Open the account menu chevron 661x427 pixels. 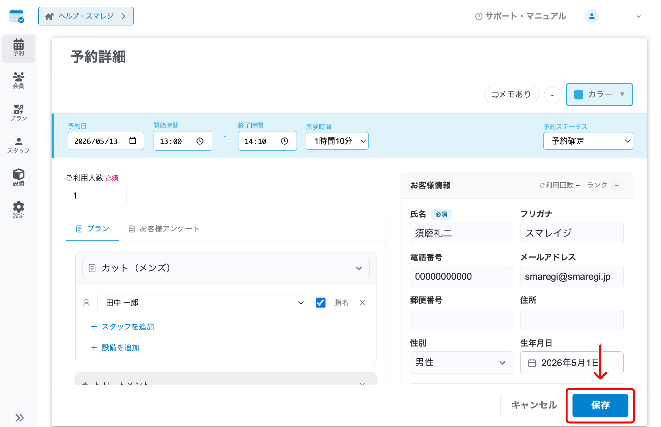(x=639, y=16)
